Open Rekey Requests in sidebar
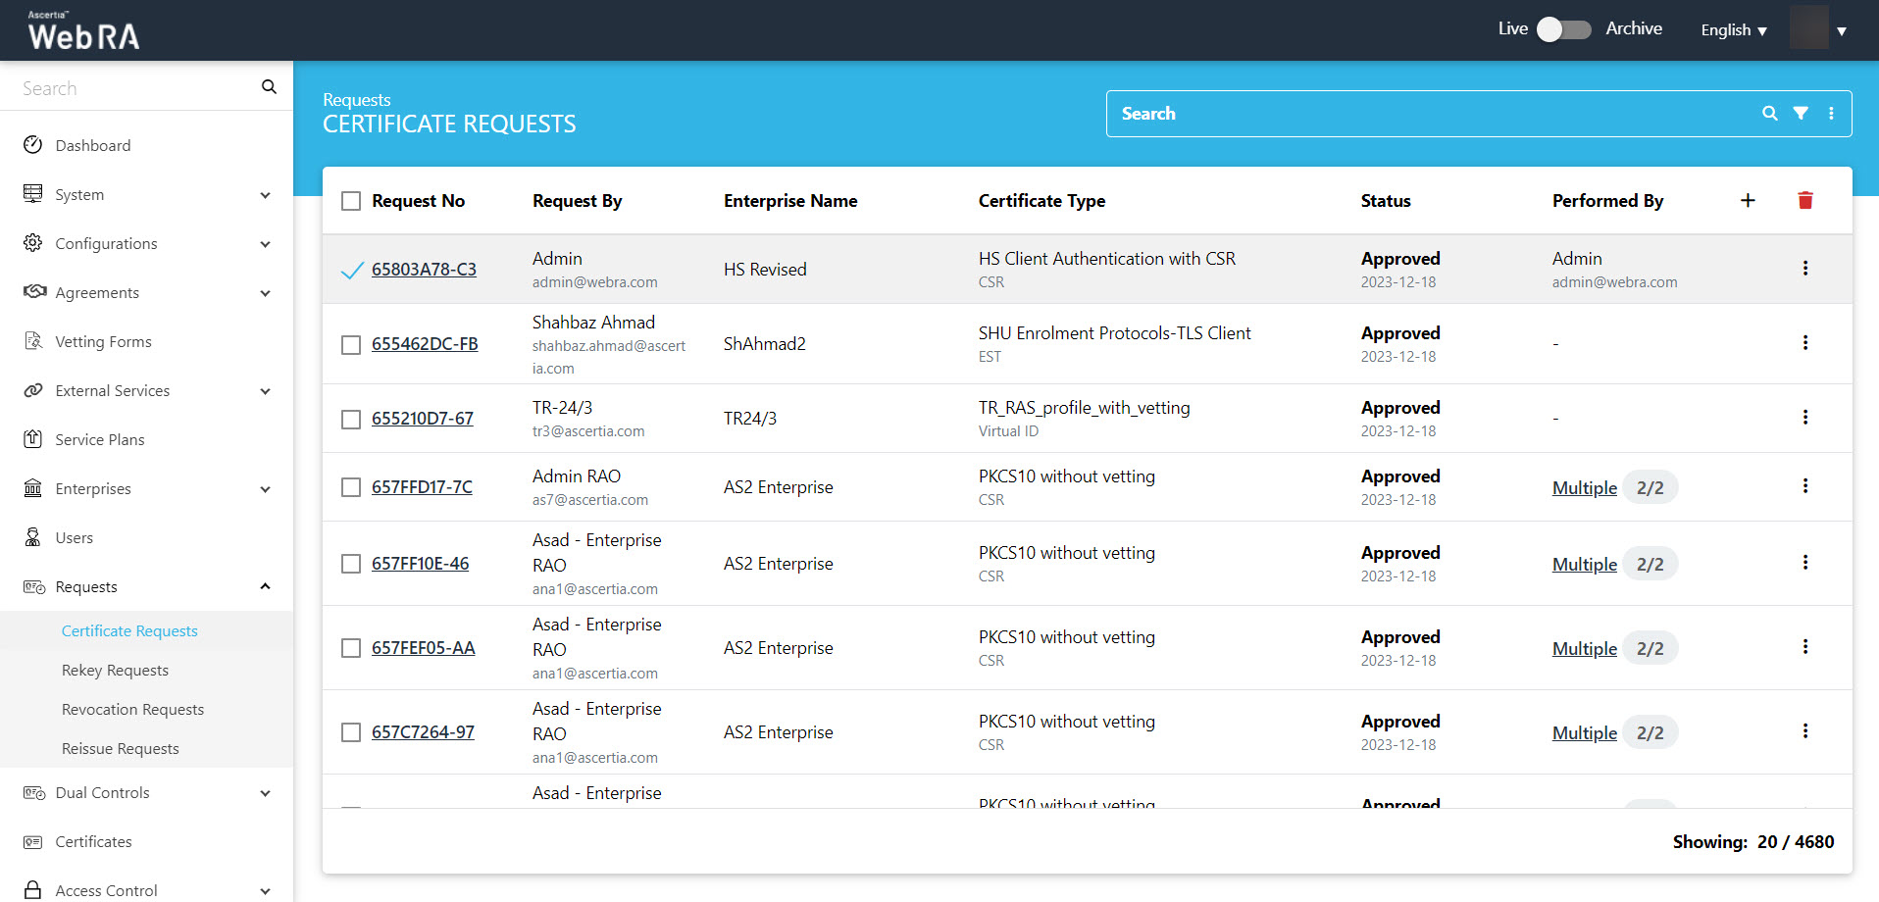 (115, 671)
